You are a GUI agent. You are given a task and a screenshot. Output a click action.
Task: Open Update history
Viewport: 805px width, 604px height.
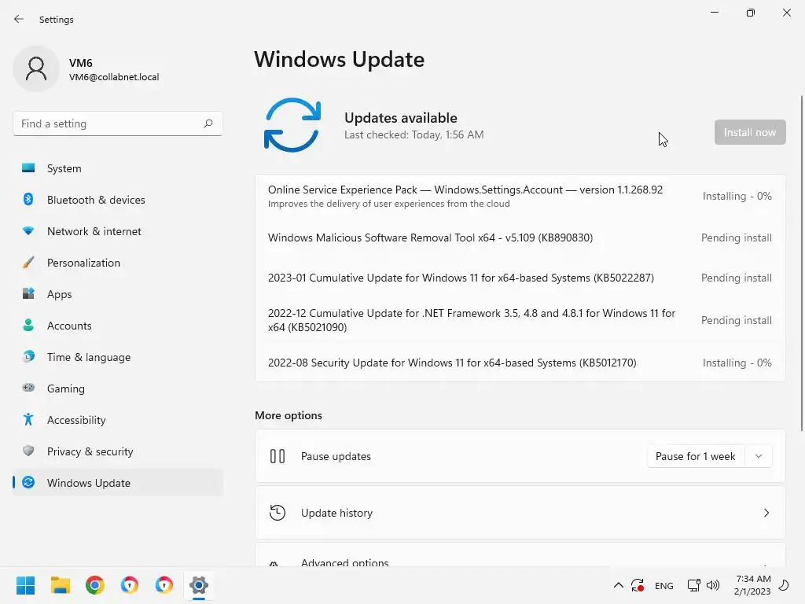(520, 513)
